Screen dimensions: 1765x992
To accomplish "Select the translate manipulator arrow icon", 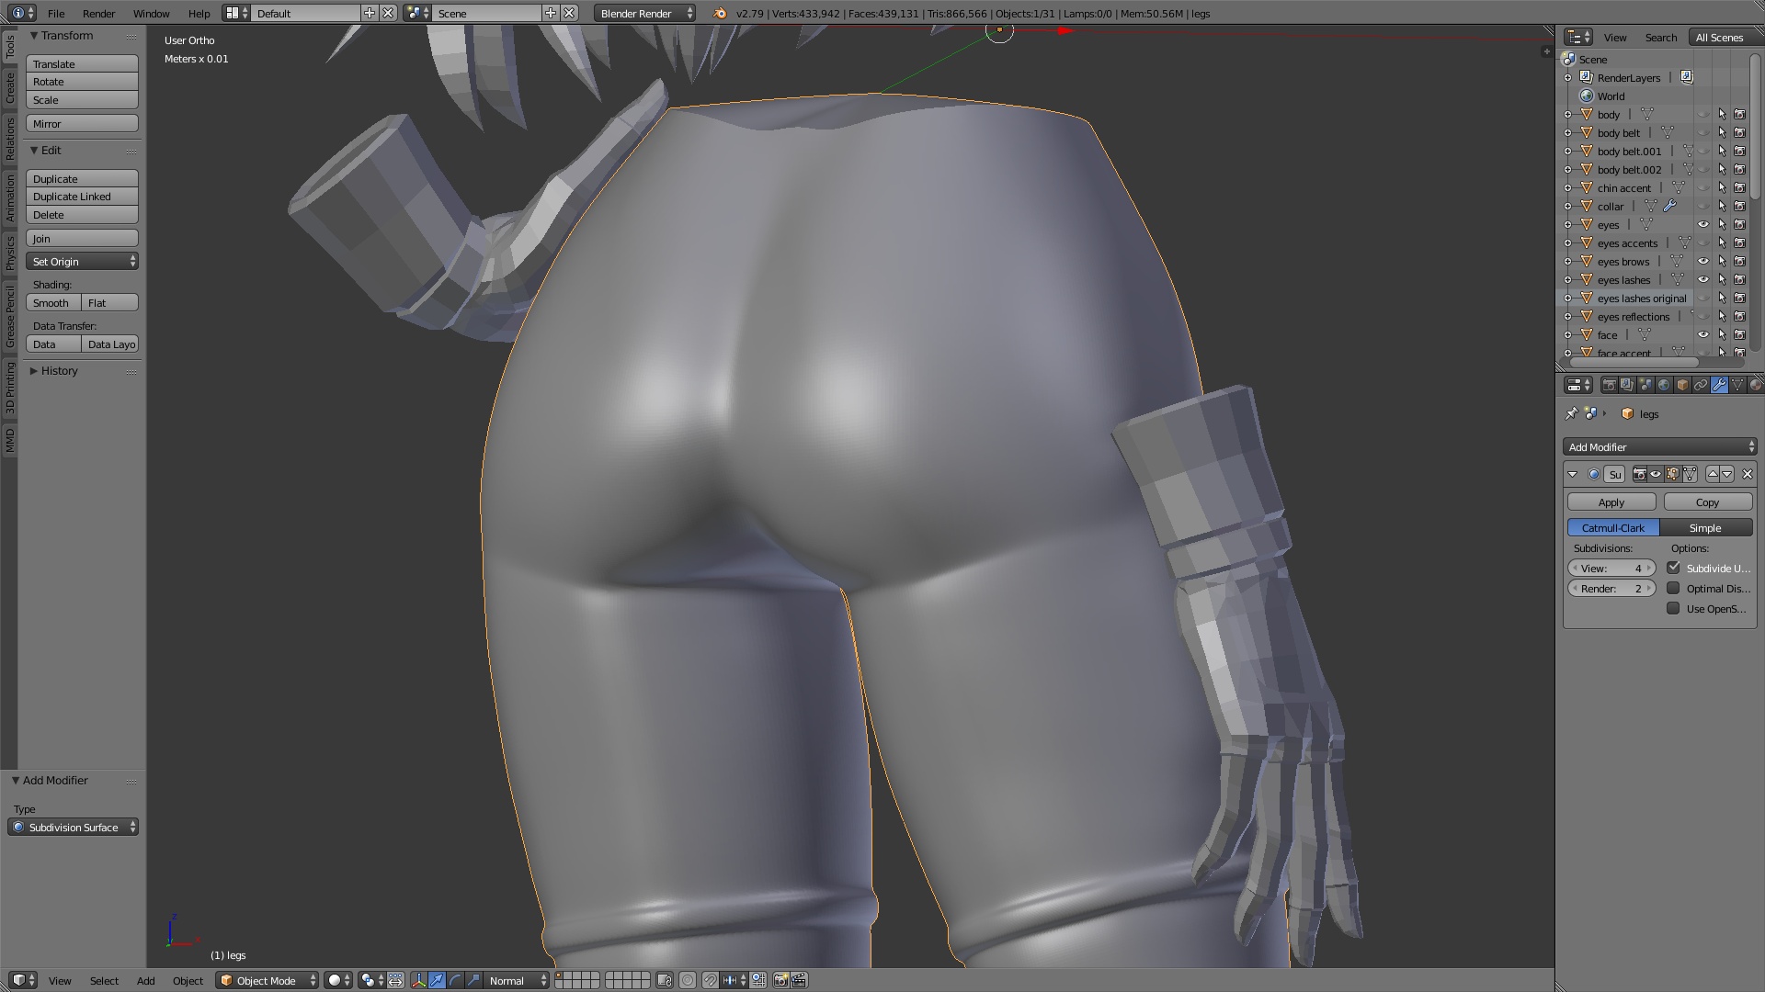I will click(x=437, y=980).
